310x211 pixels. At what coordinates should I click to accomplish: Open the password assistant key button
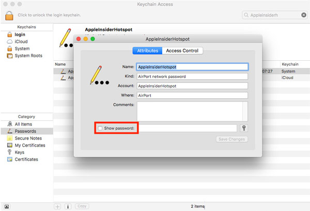click(244, 128)
